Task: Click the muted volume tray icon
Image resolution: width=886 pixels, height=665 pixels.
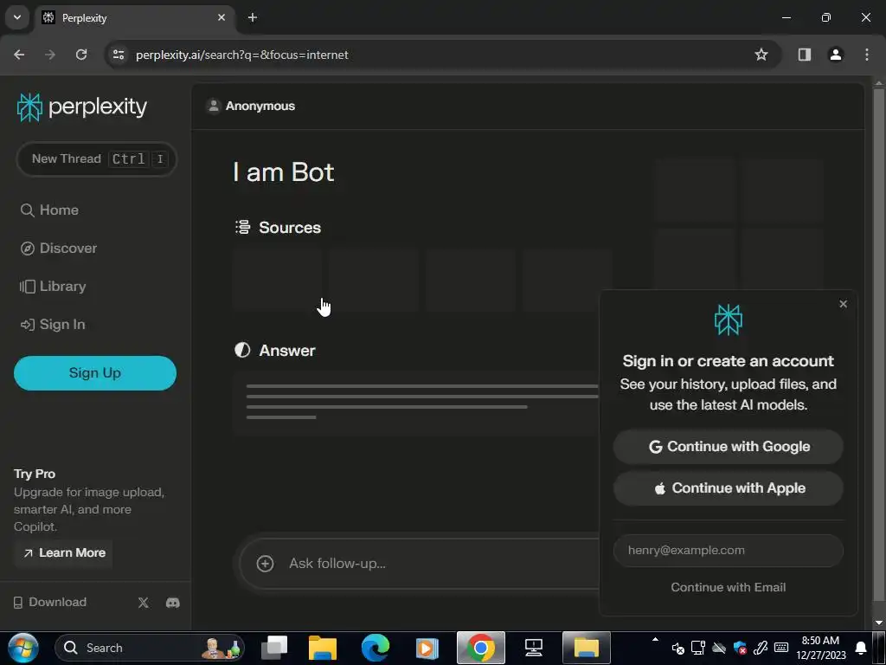Action: click(x=678, y=649)
